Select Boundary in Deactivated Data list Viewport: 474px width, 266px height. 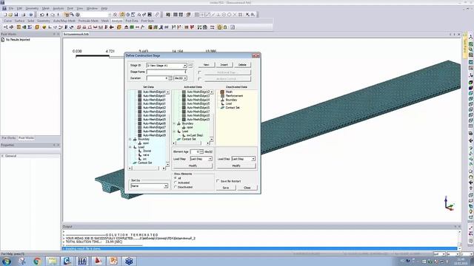231,100
